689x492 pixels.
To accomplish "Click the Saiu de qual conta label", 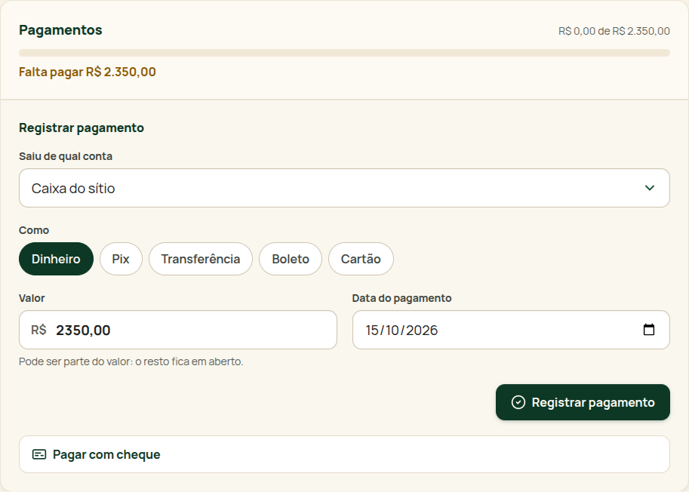I will (66, 156).
